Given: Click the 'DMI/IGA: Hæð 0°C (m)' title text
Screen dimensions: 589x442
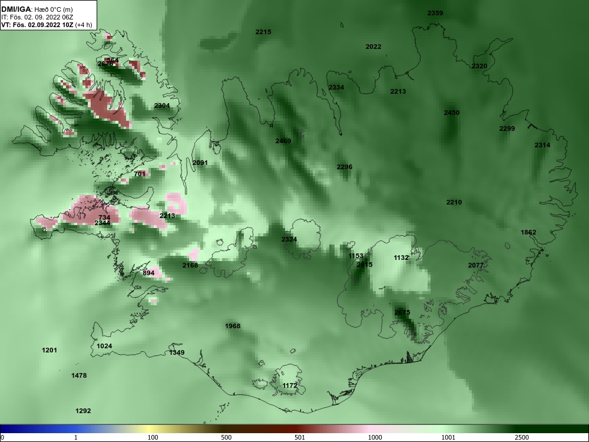Looking at the screenshot, I should coord(37,9).
